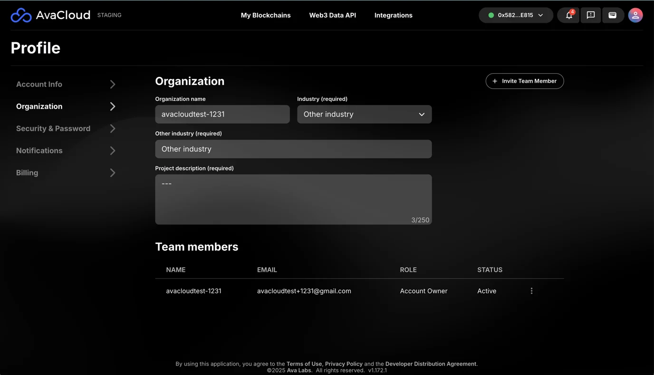
Task: Click the AvaCloud logo
Action: coord(50,15)
